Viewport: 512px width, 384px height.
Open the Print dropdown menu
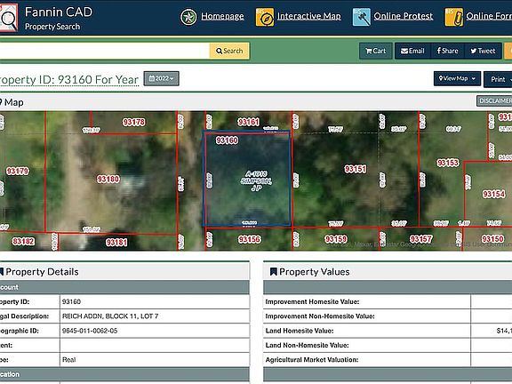coord(498,79)
